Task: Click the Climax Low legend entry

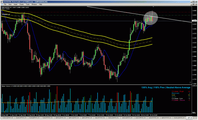Action: click(x=177, y=99)
